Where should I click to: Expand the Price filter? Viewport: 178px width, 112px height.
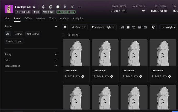point(31,60)
